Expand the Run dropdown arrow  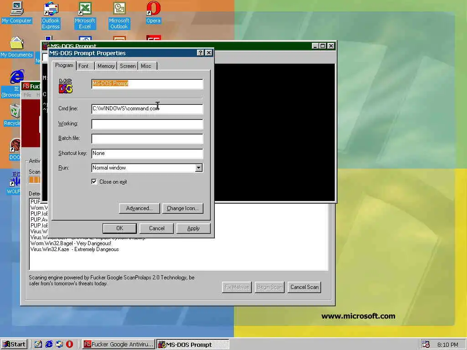pyautogui.click(x=199, y=168)
